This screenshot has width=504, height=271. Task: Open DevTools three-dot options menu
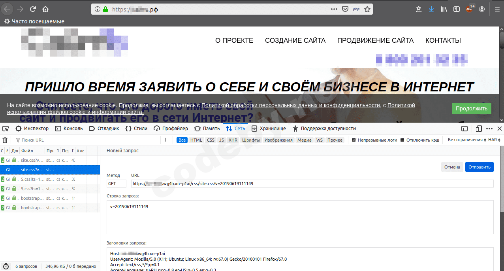[x=489, y=129]
